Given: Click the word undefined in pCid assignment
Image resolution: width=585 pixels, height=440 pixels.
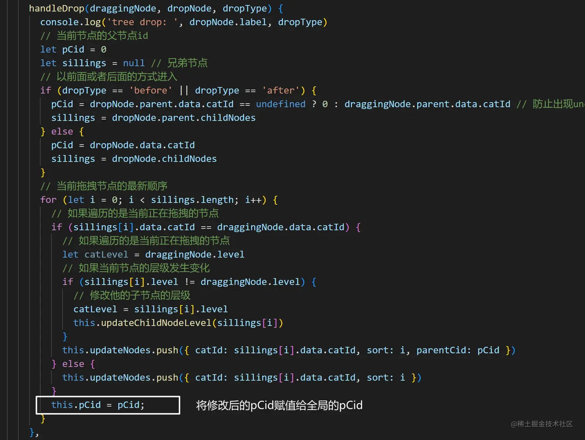Looking at the screenshot, I should 281,104.
